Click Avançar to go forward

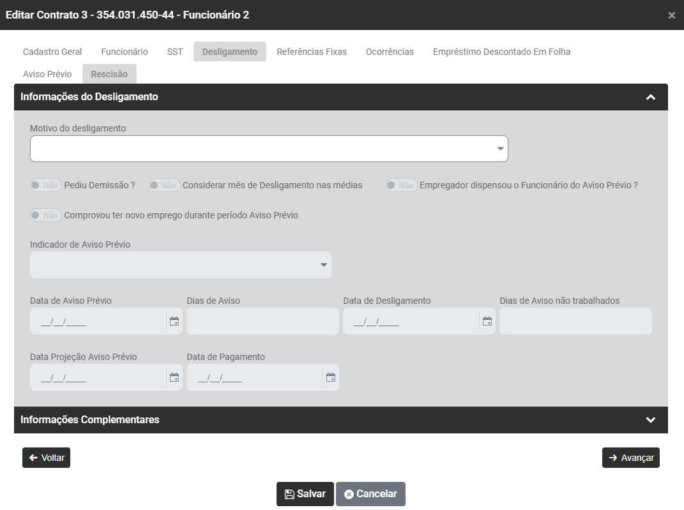pos(630,458)
